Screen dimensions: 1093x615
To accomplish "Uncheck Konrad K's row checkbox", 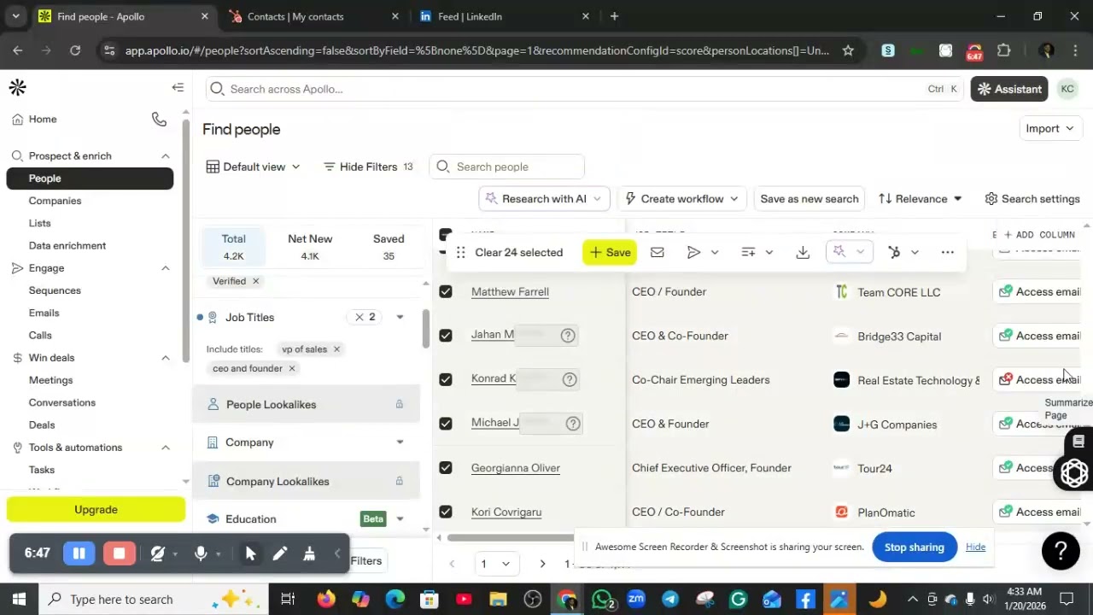I will [x=446, y=380].
